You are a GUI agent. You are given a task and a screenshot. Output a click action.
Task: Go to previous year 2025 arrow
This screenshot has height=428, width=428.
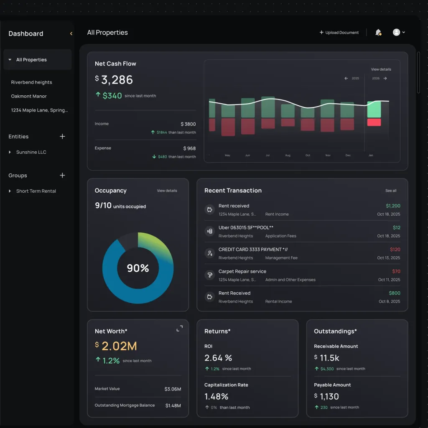346,78
